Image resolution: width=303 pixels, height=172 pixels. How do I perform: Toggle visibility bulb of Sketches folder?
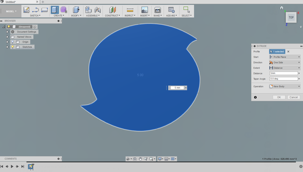[13, 47]
